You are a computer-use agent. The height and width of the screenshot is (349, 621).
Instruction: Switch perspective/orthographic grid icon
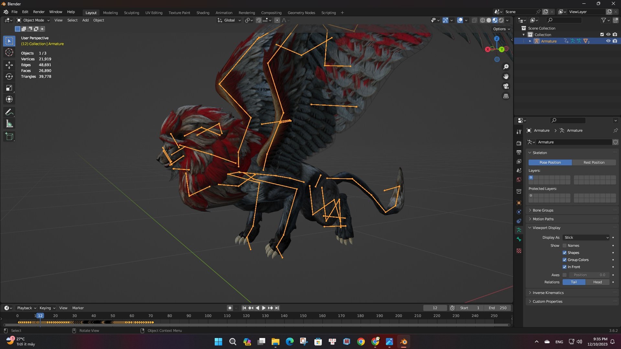pyautogui.click(x=506, y=96)
